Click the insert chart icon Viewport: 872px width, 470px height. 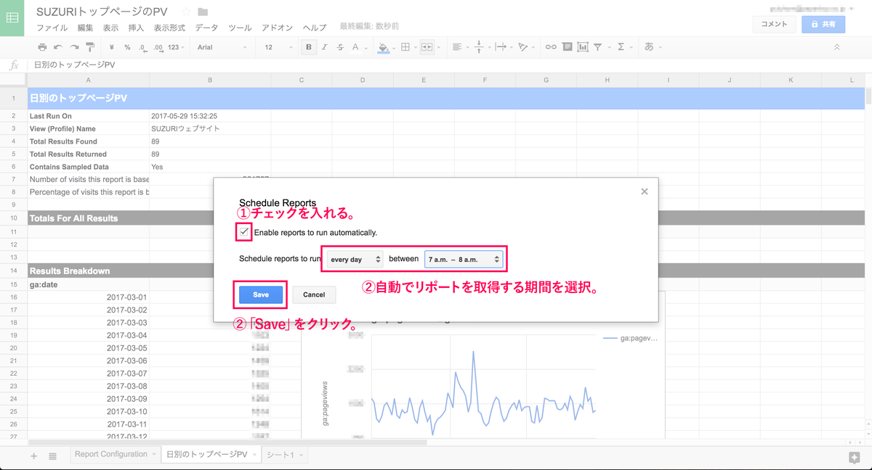(x=582, y=47)
